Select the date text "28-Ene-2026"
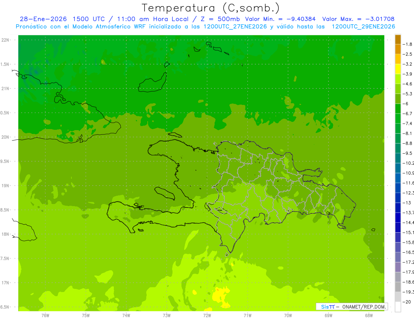 [43, 19]
